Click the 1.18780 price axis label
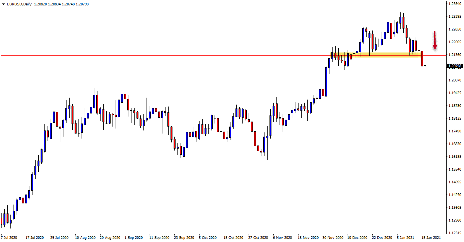The height and width of the screenshot is (242, 464). click(455, 106)
